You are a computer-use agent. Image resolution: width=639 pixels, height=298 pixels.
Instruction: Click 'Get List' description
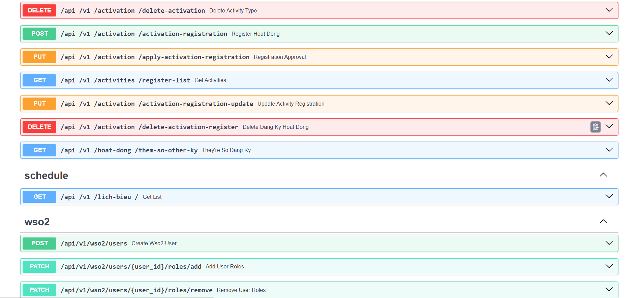pyautogui.click(x=152, y=197)
